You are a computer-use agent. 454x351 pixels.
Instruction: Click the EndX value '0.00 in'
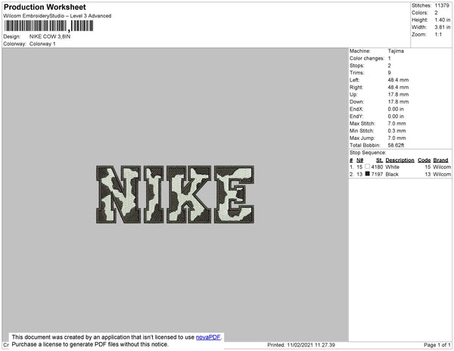click(396, 109)
